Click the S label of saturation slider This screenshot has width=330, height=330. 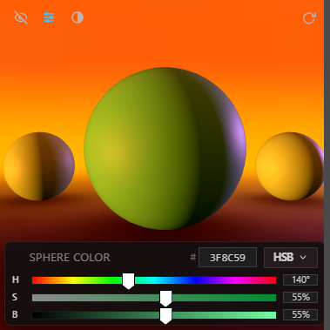(15, 298)
